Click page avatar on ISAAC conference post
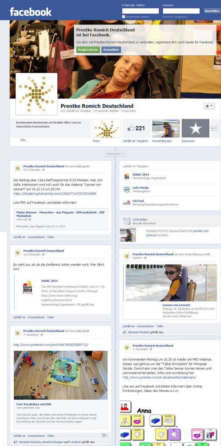The image size is (221, 446). pos(18,252)
